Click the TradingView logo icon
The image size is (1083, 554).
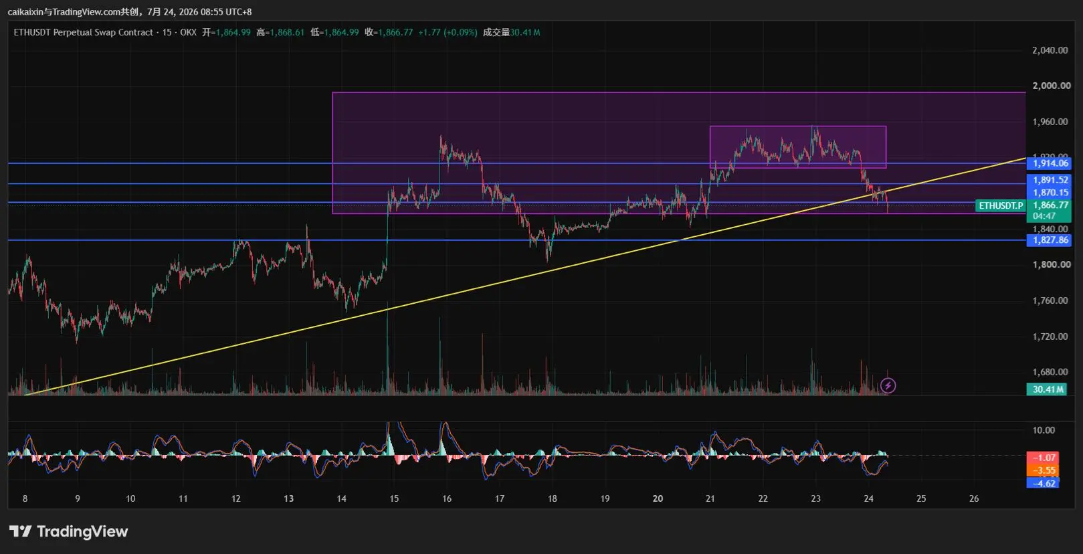tap(20, 531)
